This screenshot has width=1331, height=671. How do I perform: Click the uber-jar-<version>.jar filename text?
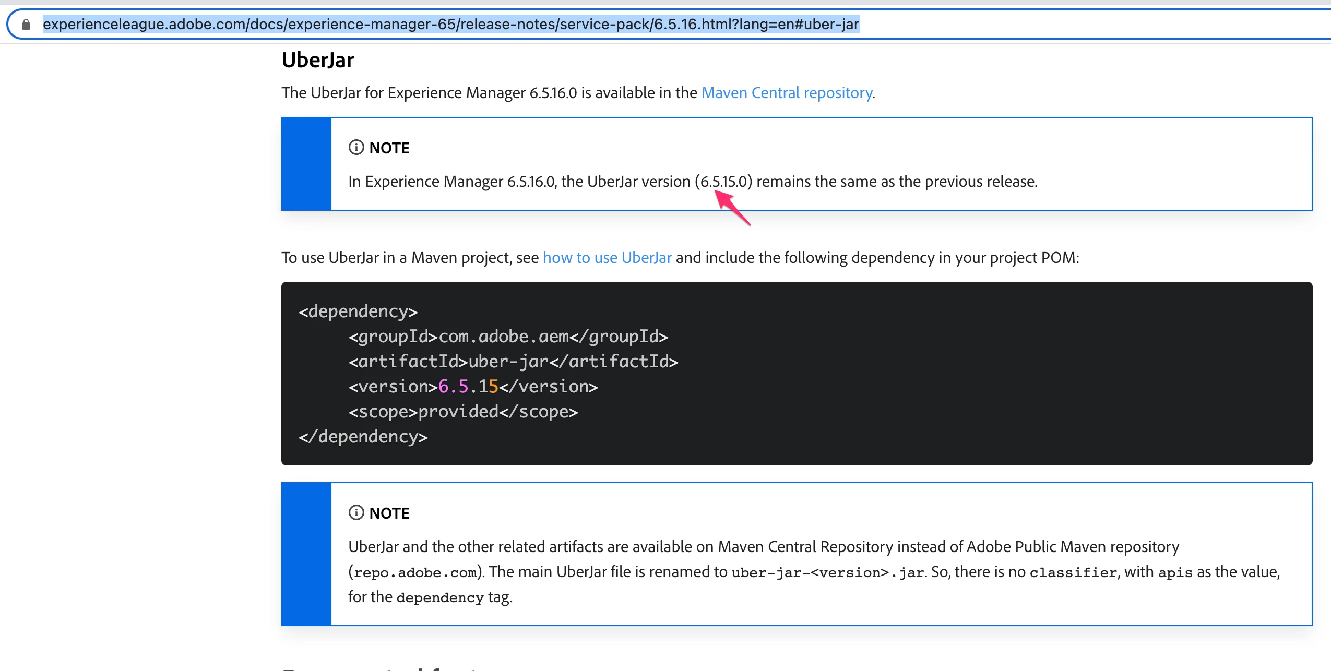tap(827, 573)
